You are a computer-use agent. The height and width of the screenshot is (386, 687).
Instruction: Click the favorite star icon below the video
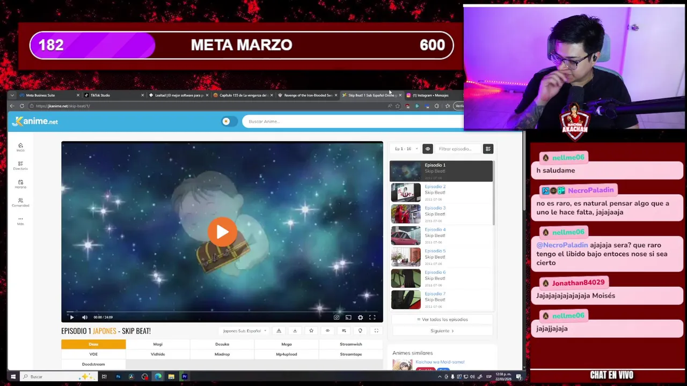[311, 331]
